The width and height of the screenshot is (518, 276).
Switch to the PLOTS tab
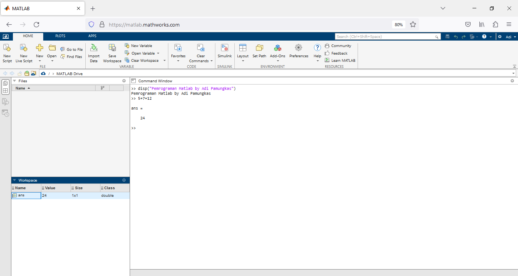click(x=60, y=36)
